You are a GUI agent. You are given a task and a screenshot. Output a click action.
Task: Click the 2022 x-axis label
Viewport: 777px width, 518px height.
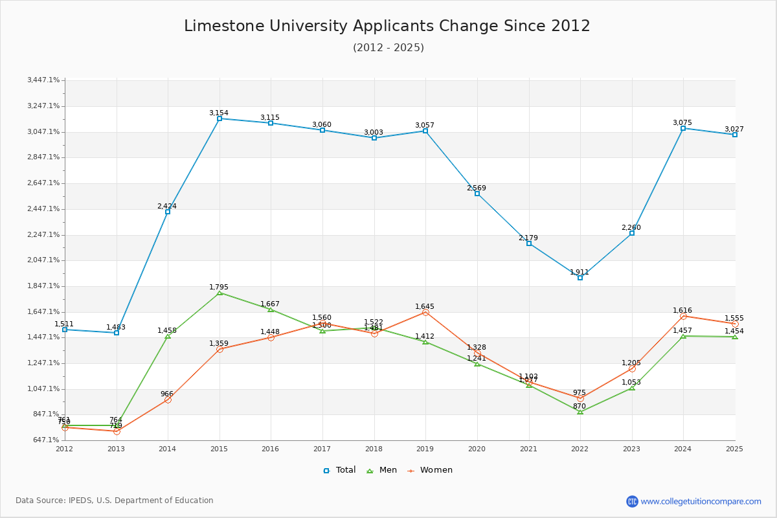pos(580,448)
